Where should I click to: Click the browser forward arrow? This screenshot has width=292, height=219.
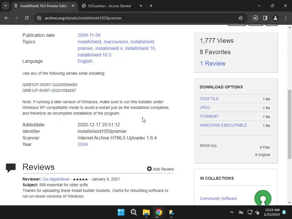pos(17,18)
